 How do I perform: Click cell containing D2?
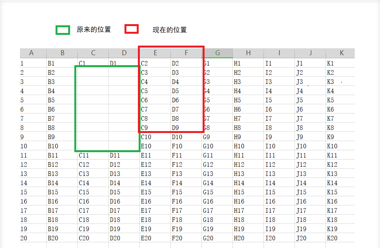186,64
